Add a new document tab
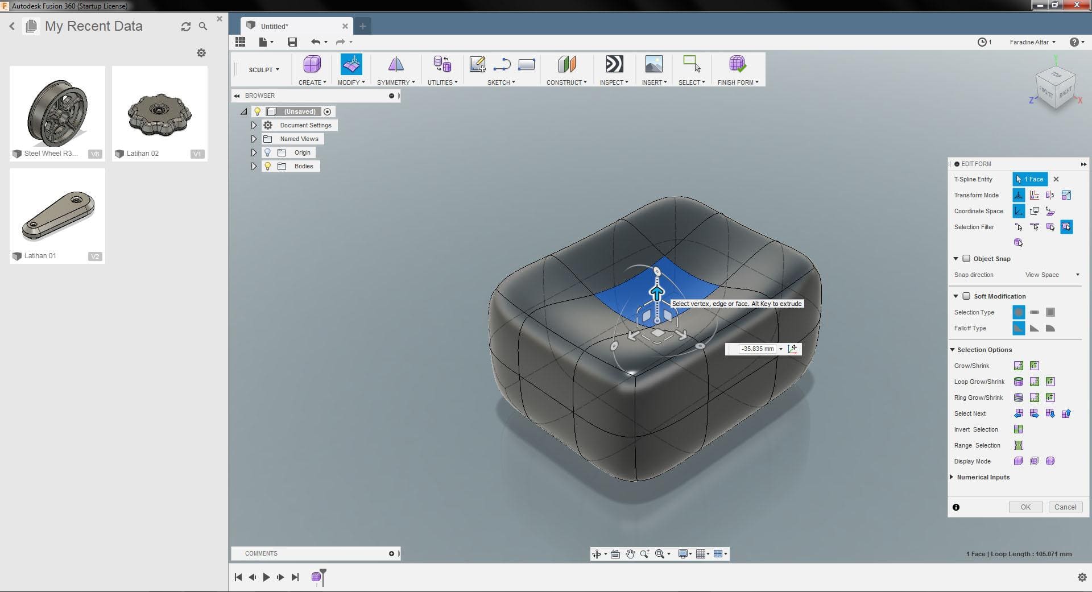 pos(362,26)
